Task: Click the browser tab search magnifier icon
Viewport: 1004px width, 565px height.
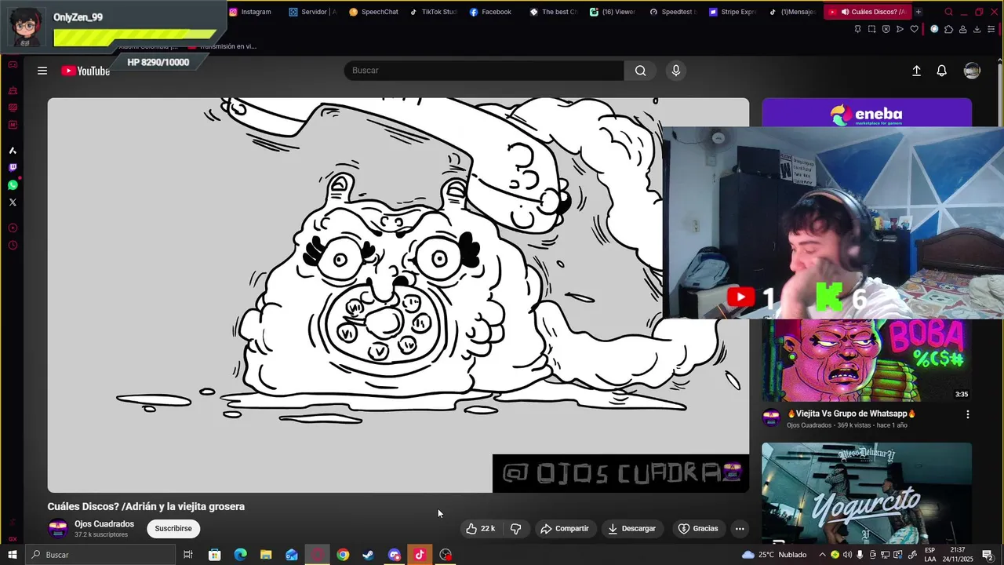Action: pos(948,12)
